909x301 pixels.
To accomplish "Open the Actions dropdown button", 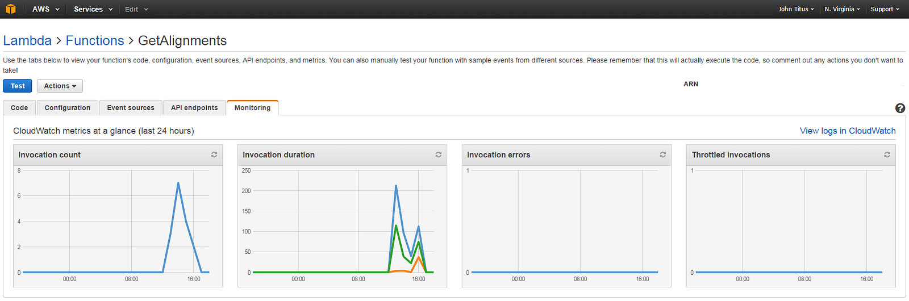I will 60,86.
